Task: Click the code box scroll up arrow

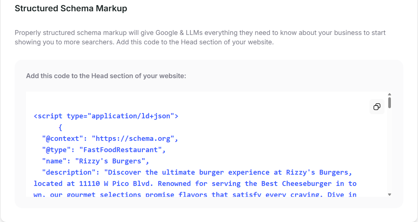Action: point(389,94)
